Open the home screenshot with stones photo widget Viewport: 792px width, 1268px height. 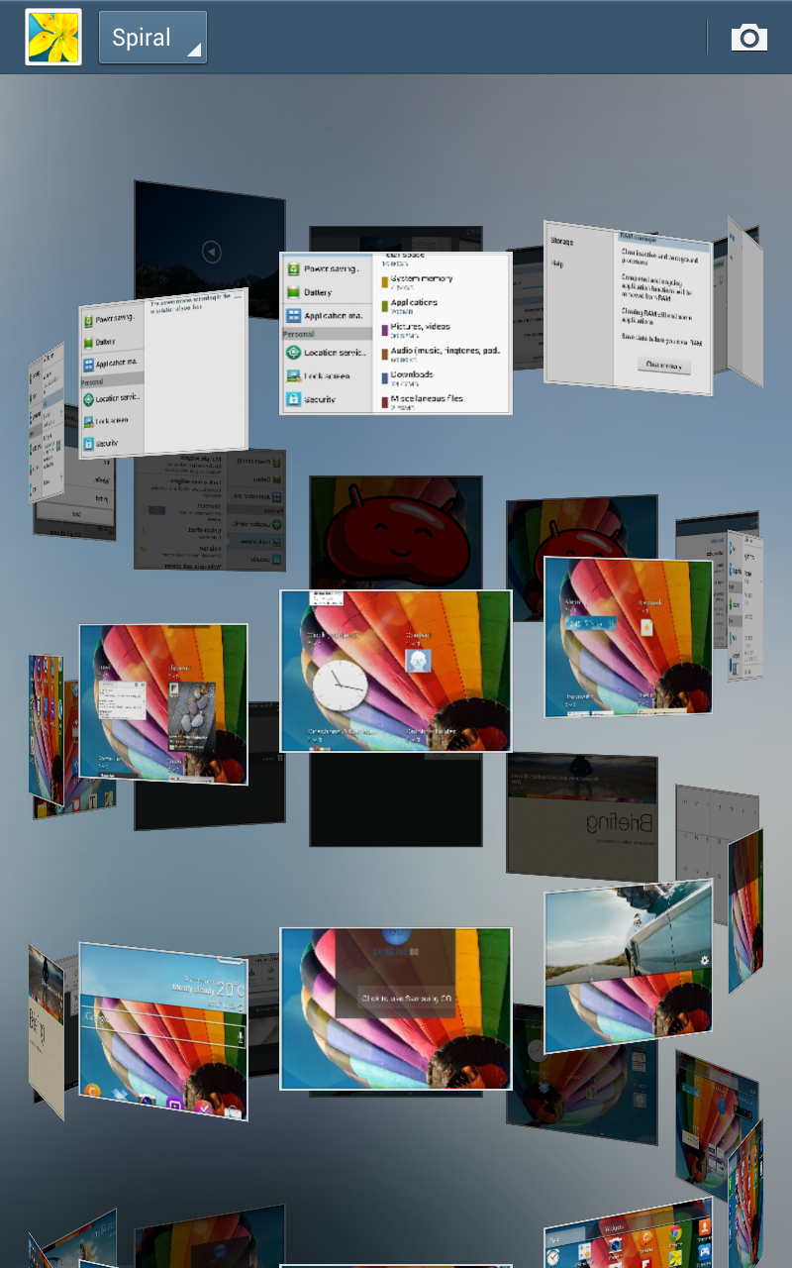tap(163, 703)
